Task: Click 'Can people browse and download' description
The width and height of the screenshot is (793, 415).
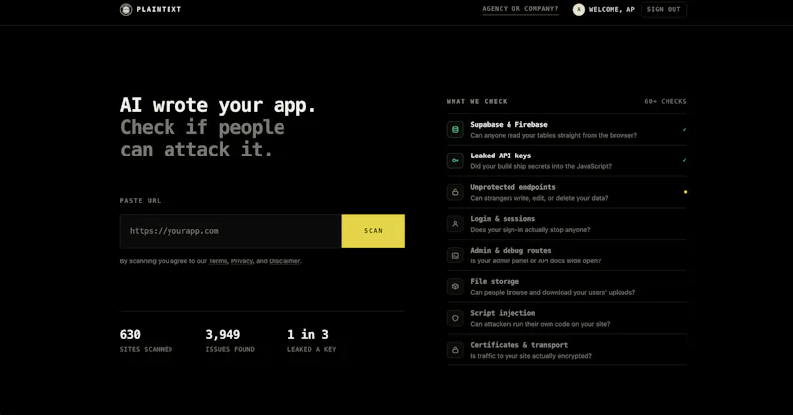Action: [x=553, y=292]
